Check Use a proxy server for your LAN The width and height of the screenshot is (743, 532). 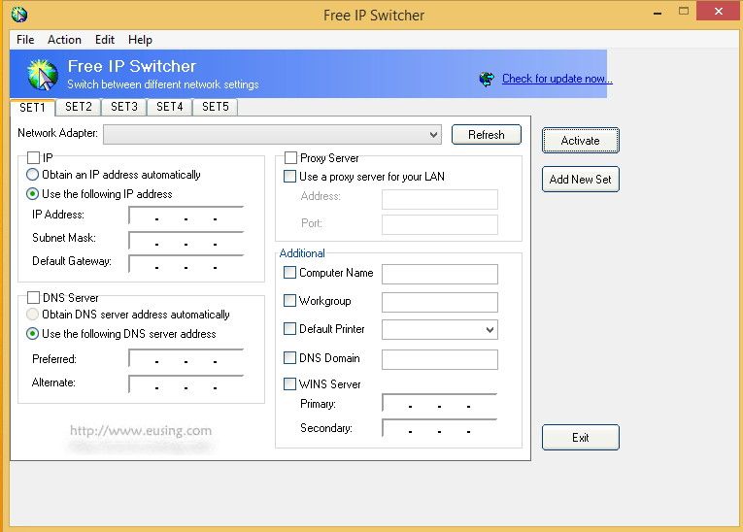[x=289, y=177]
